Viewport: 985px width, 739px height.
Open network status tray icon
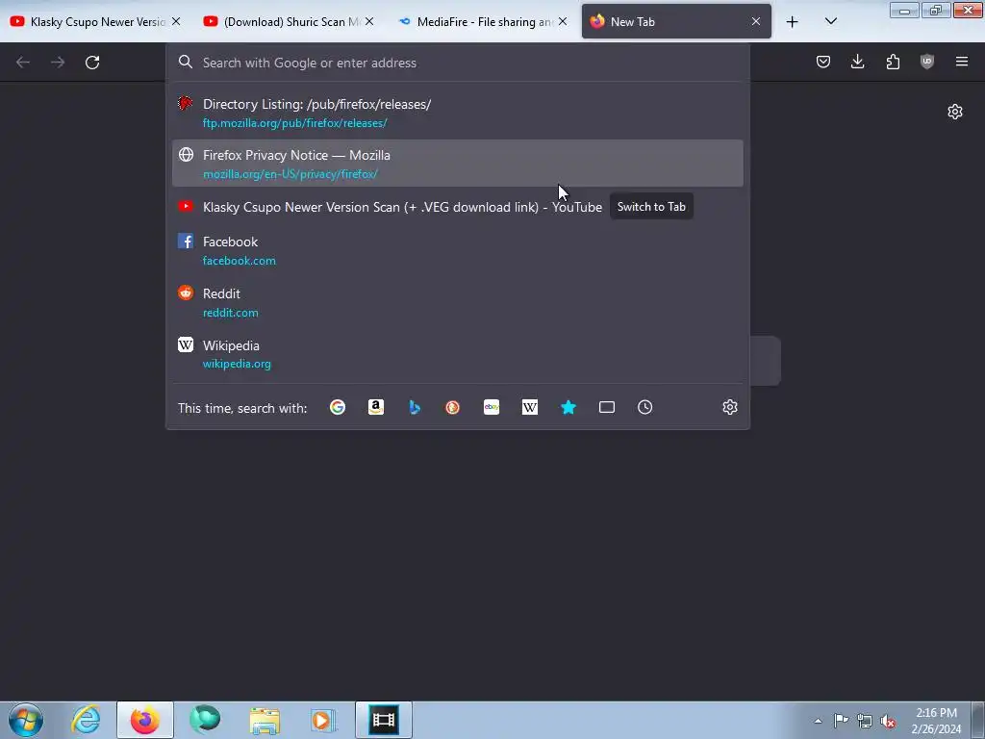click(865, 721)
